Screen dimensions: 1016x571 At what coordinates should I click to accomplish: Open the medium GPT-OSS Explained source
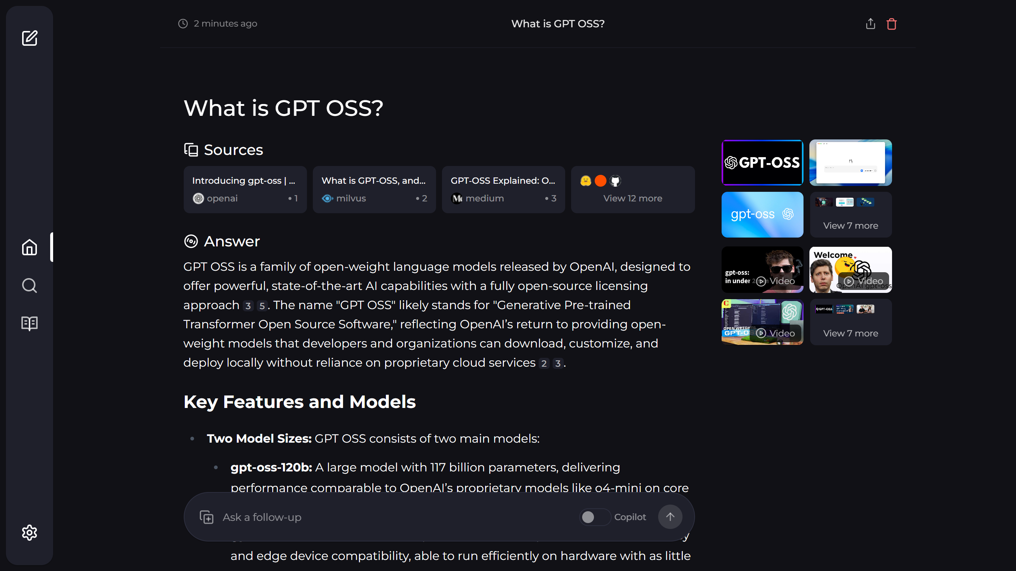[503, 190]
